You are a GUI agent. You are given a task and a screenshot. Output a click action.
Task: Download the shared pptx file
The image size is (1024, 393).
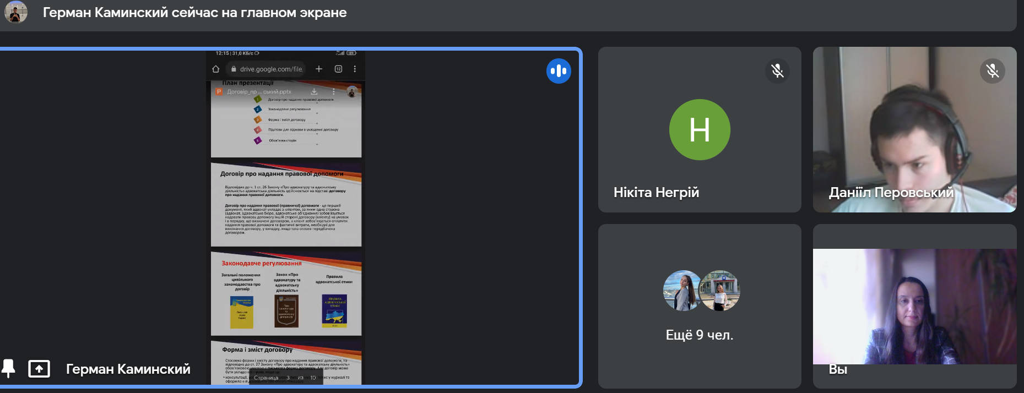tap(314, 91)
